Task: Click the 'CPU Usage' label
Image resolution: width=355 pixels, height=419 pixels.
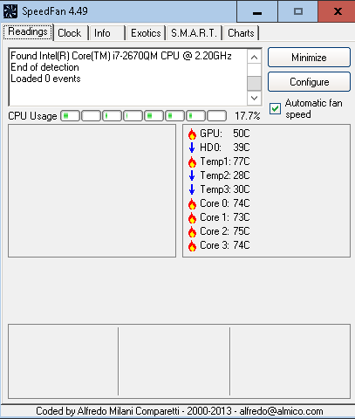Action: tap(32, 116)
